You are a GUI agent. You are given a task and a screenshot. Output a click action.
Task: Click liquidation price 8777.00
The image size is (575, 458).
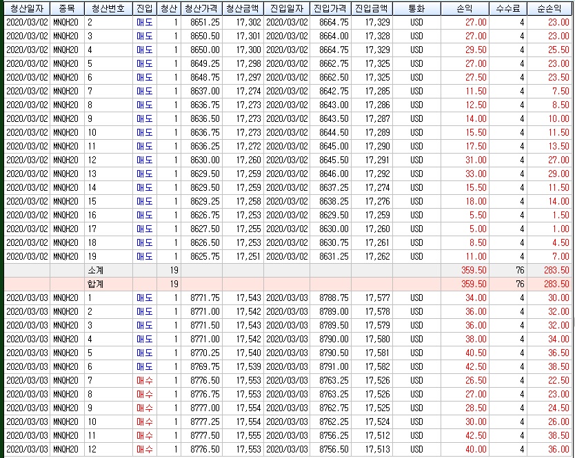(x=205, y=408)
